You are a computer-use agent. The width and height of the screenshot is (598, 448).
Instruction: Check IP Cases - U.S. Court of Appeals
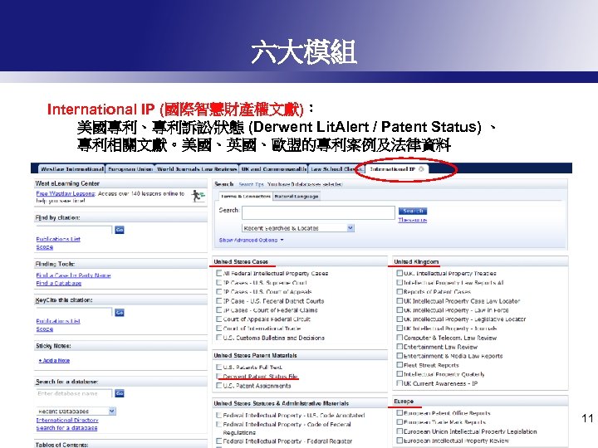(x=219, y=291)
